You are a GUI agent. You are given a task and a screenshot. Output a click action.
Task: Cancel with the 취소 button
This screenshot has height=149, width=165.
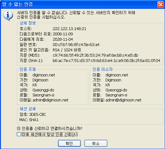[96, 143]
